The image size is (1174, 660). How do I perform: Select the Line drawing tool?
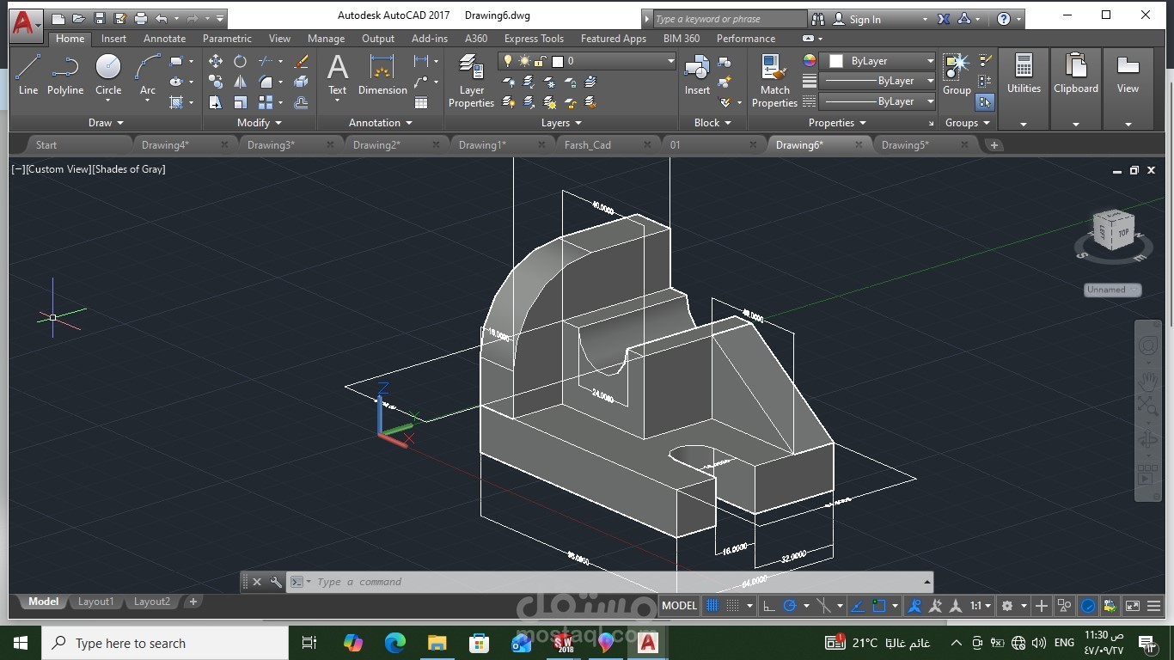(28, 74)
